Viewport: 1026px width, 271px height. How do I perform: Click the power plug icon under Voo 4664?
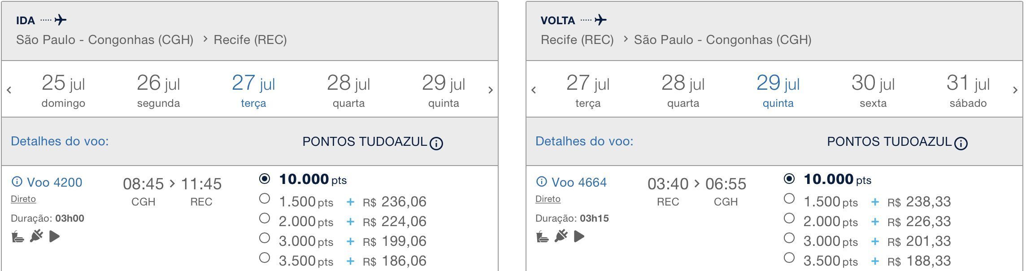coord(561,236)
